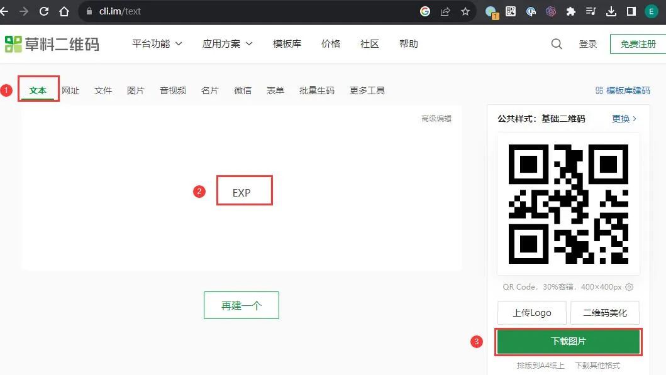Switch to the 音视频 tab
This screenshot has width=666, height=375.
(x=173, y=90)
